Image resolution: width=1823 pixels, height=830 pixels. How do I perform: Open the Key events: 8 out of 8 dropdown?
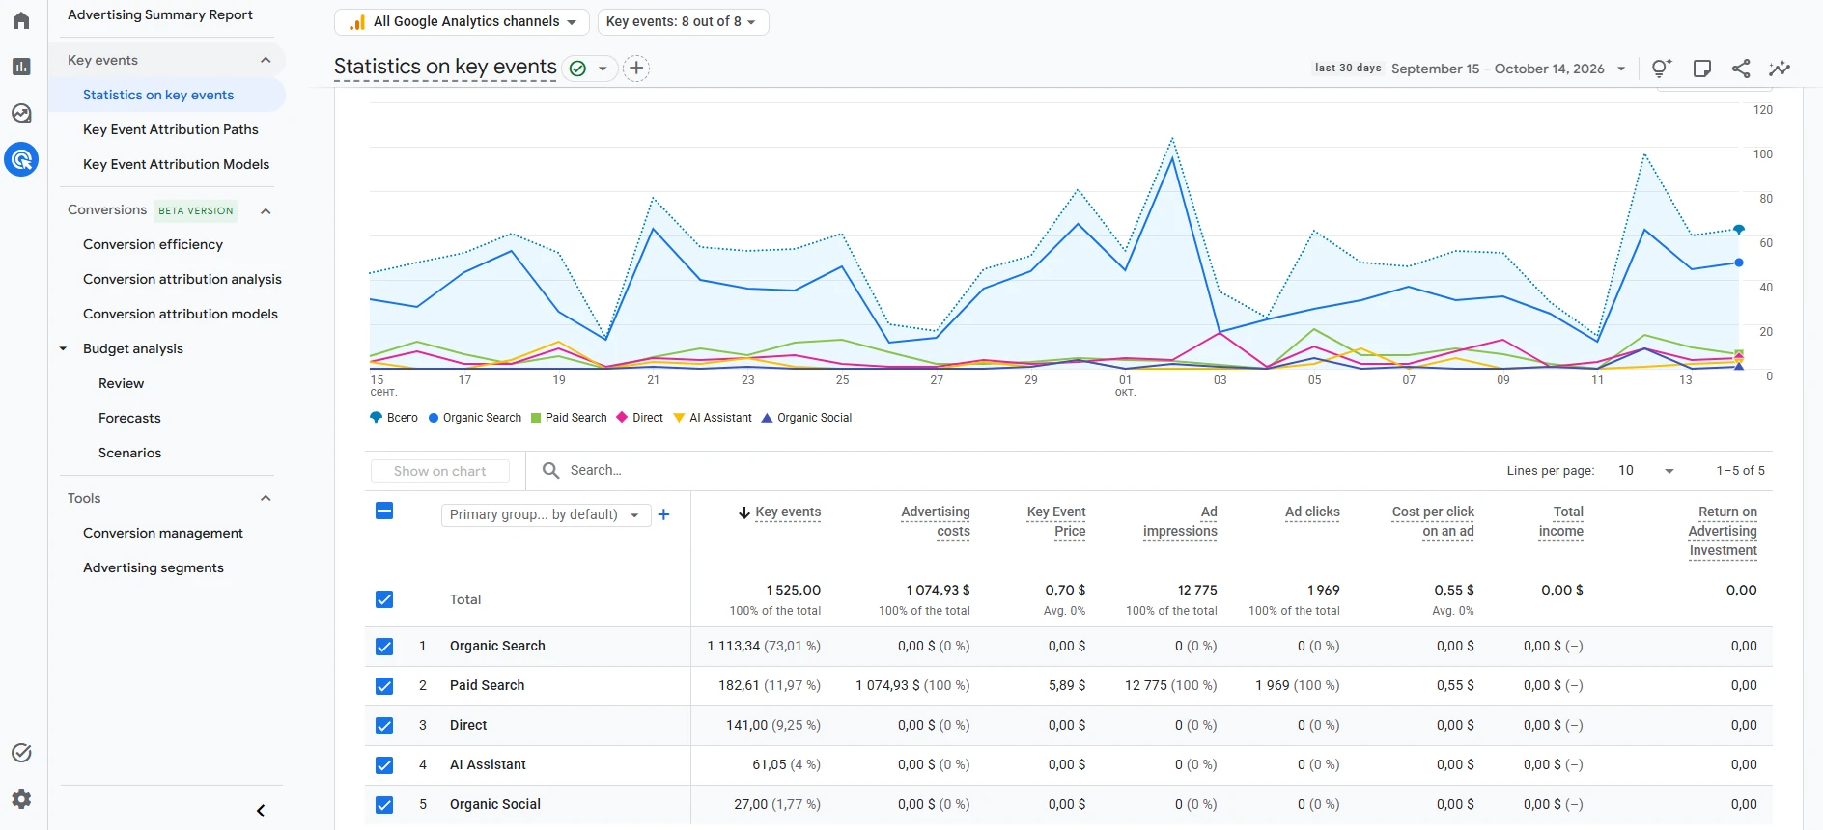click(683, 21)
